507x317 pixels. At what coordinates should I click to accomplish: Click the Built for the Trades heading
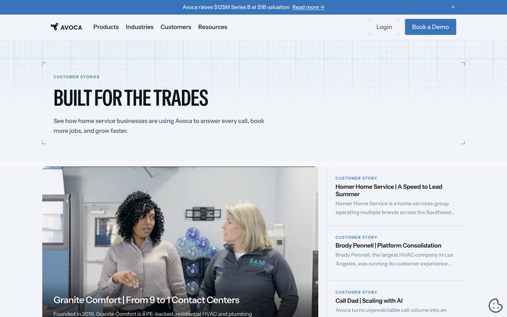pos(131,98)
